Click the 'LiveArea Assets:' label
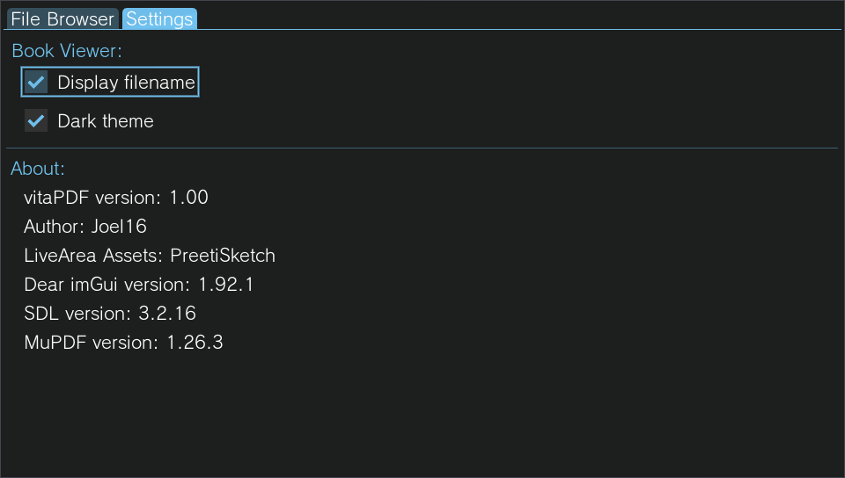Viewport: 845px width, 478px height. pos(93,256)
